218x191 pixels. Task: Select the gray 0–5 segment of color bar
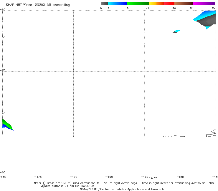(104, 4)
